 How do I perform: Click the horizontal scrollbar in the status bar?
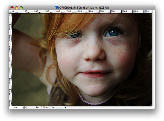coord(110,107)
